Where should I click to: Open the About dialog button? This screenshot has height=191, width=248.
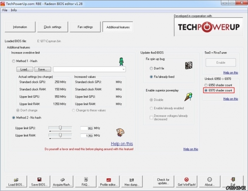210,181
